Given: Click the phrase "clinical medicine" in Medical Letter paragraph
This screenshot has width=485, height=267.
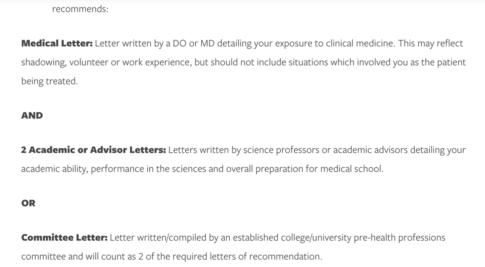Looking at the screenshot, I should coord(361,44).
